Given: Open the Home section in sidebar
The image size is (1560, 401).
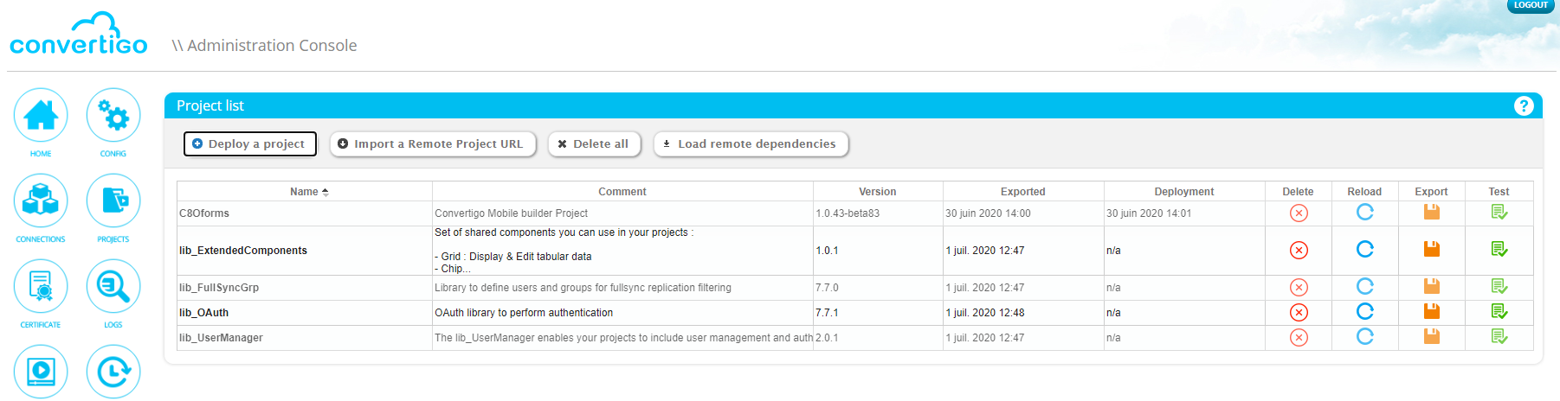Looking at the screenshot, I should pyautogui.click(x=41, y=116).
